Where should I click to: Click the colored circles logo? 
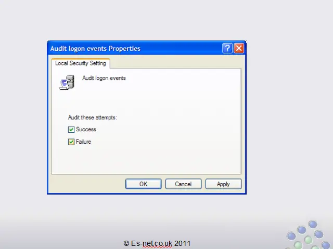coord(309,234)
